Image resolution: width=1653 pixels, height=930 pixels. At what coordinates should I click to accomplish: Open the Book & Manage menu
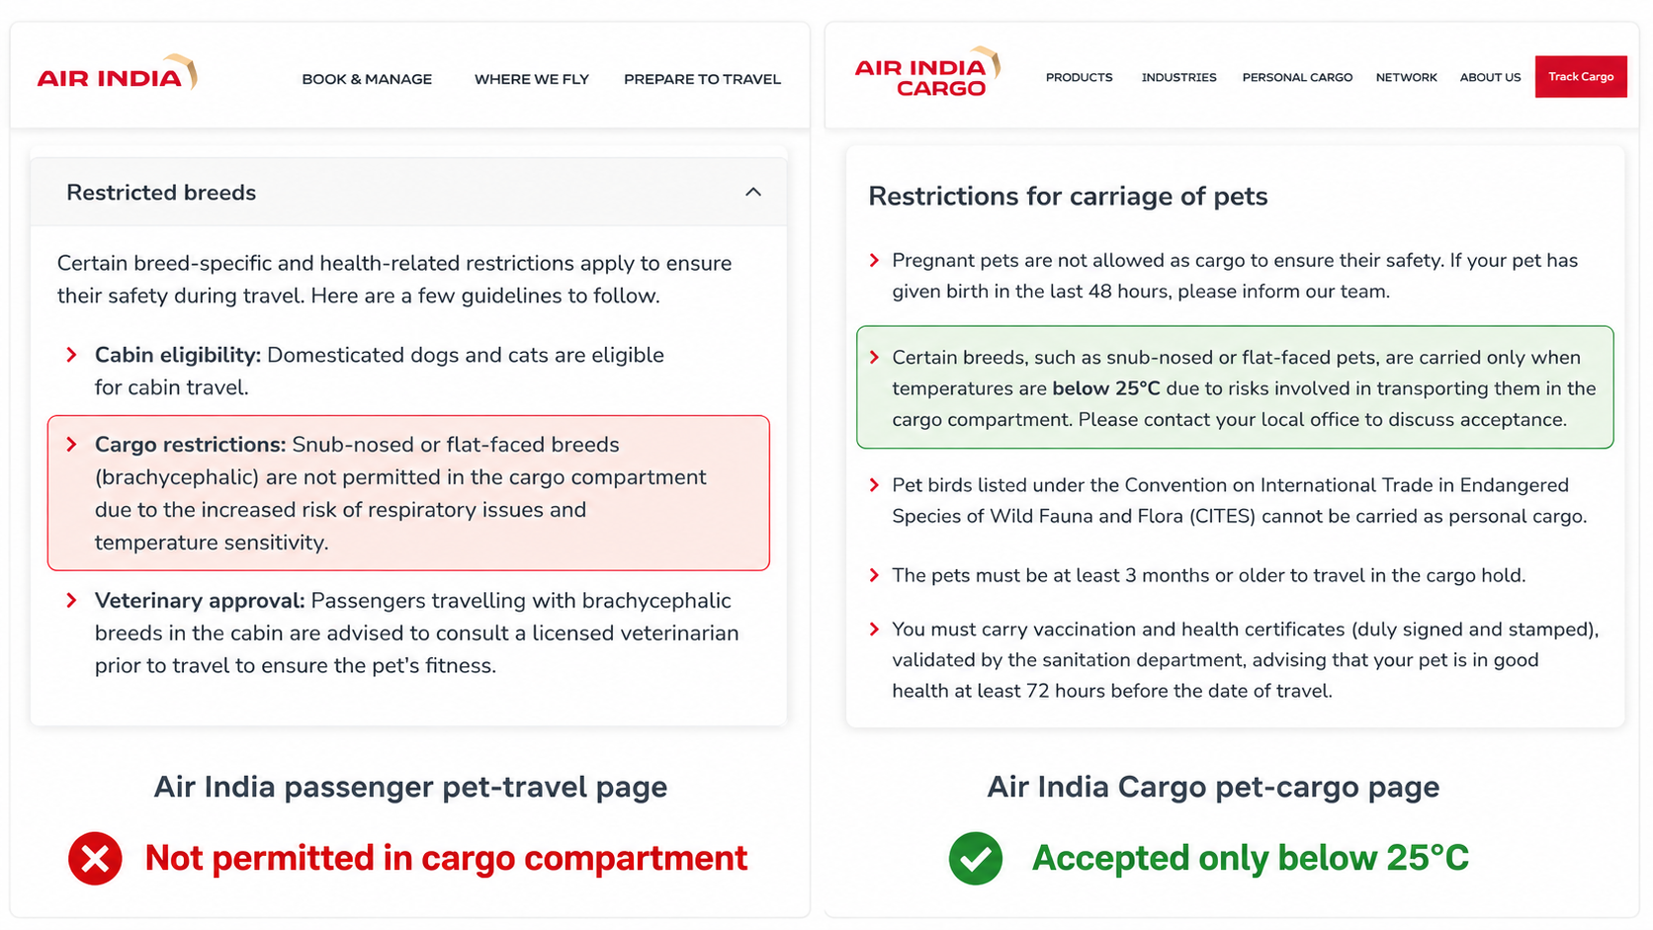click(x=367, y=79)
